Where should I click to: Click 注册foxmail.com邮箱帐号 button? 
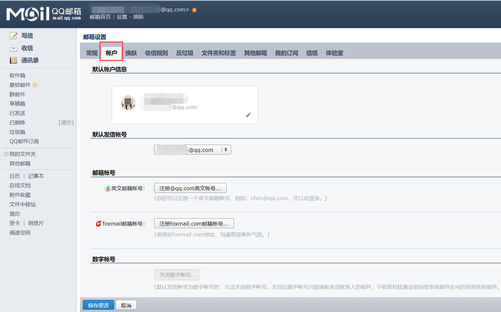(x=194, y=223)
